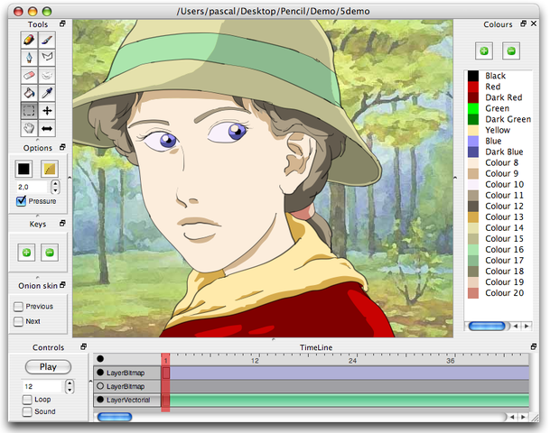Select the Hand pan tool
Viewport: 550px width, 433px height.
coord(29,129)
